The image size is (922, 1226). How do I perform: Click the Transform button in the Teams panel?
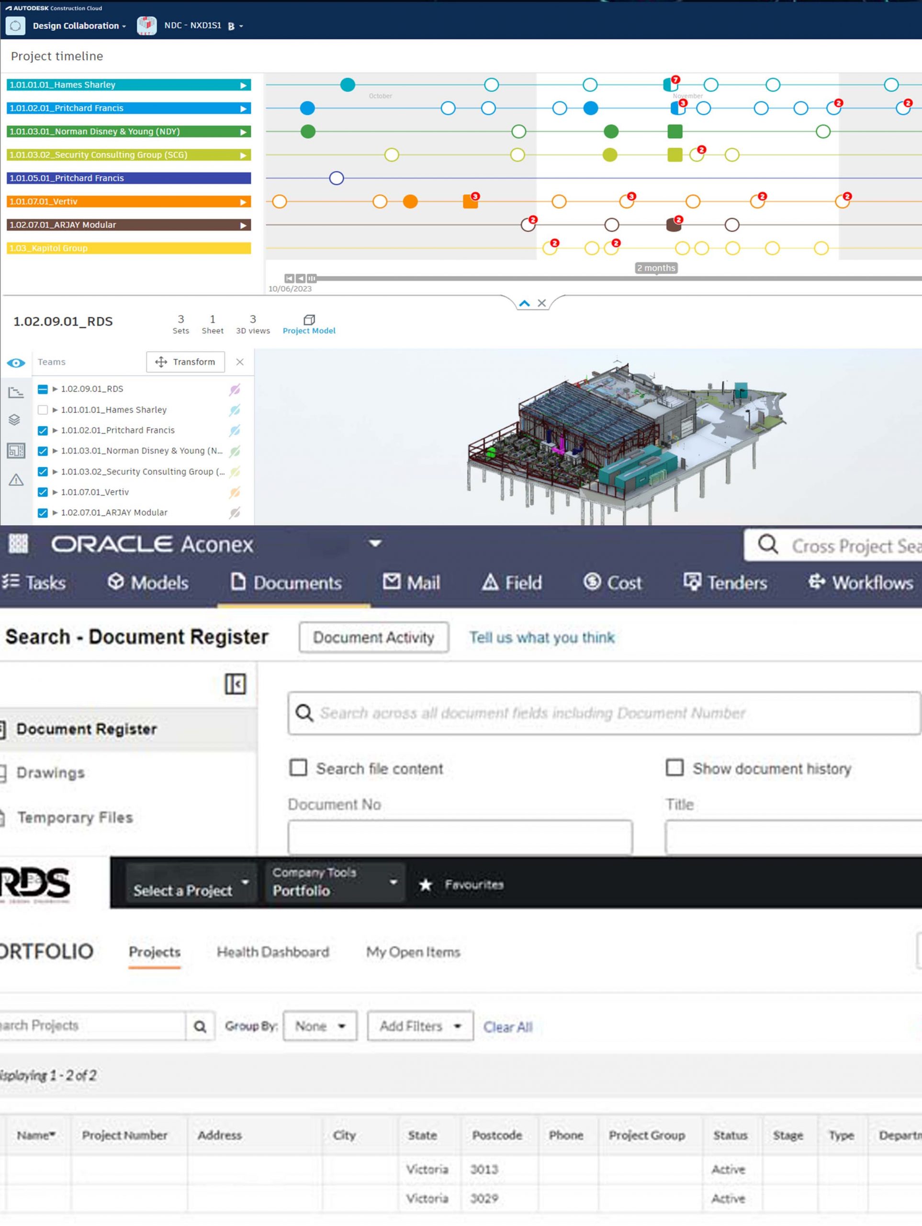pyautogui.click(x=186, y=362)
